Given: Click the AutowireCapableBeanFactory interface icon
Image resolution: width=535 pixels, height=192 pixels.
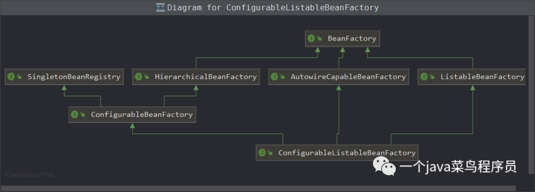Looking at the screenshot, I should (x=274, y=77).
